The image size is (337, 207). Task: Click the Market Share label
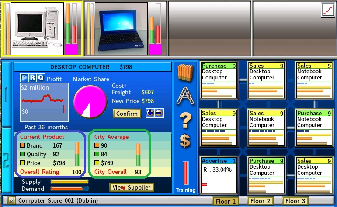(91, 79)
